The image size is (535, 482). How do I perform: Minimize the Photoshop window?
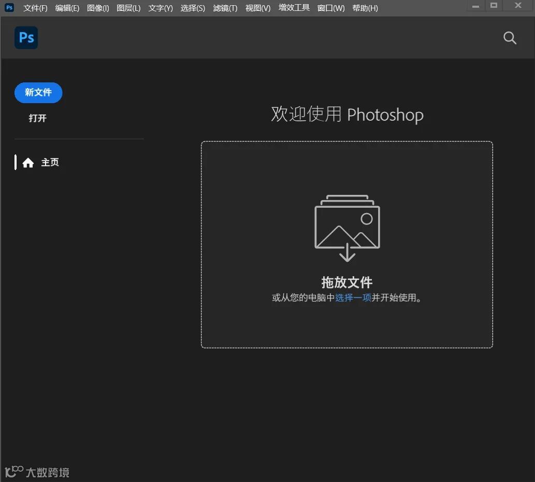475,6
